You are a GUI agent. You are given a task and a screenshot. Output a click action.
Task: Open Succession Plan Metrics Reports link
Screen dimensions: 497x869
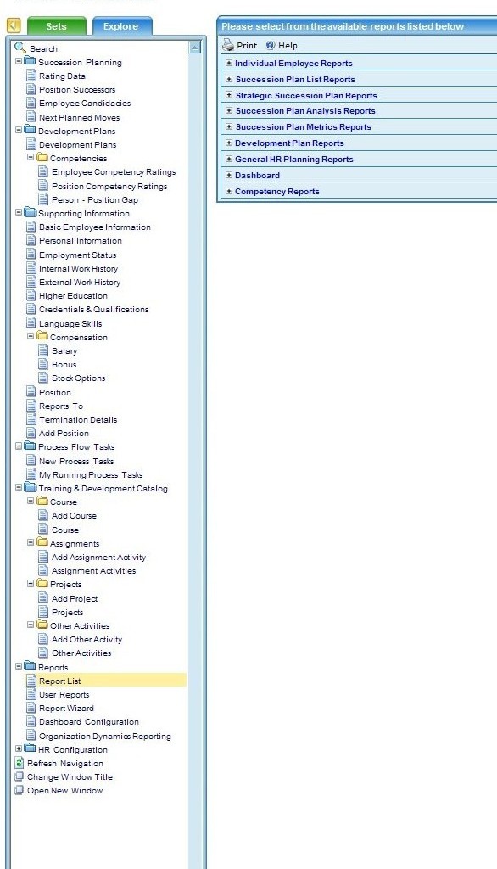click(x=303, y=127)
